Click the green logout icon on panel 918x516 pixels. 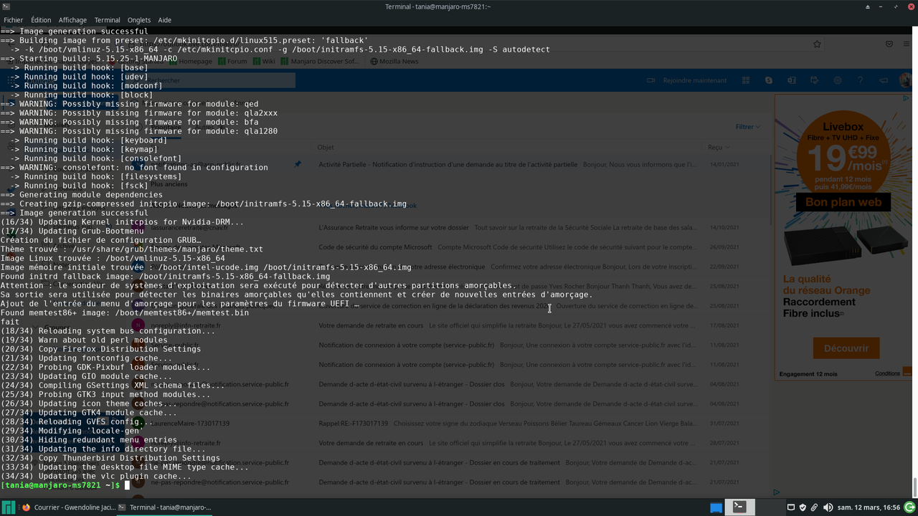910,507
